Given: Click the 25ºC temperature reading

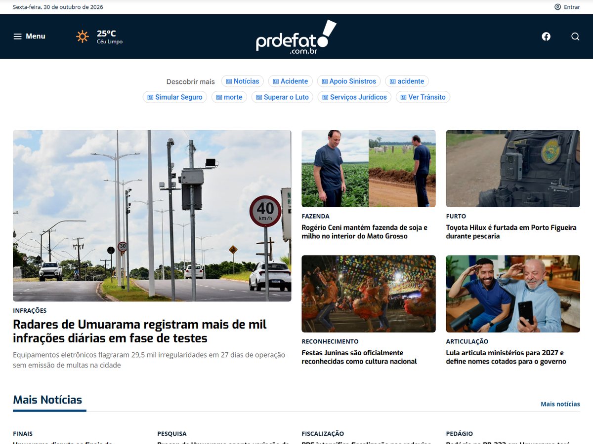Looking at the screenshot, I should click(x=106, y=34).
